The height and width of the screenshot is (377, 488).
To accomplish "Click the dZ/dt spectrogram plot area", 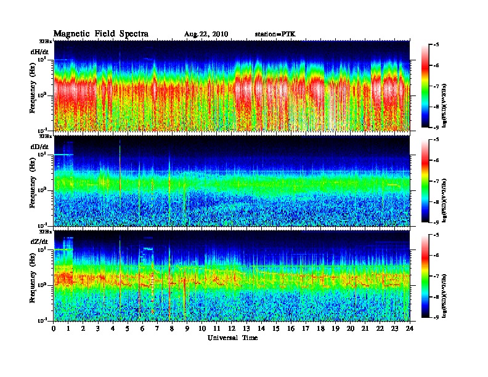I will (x=232, y=276).
